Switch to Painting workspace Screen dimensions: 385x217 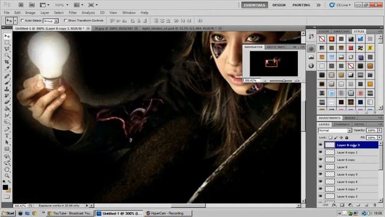point(301,5)
